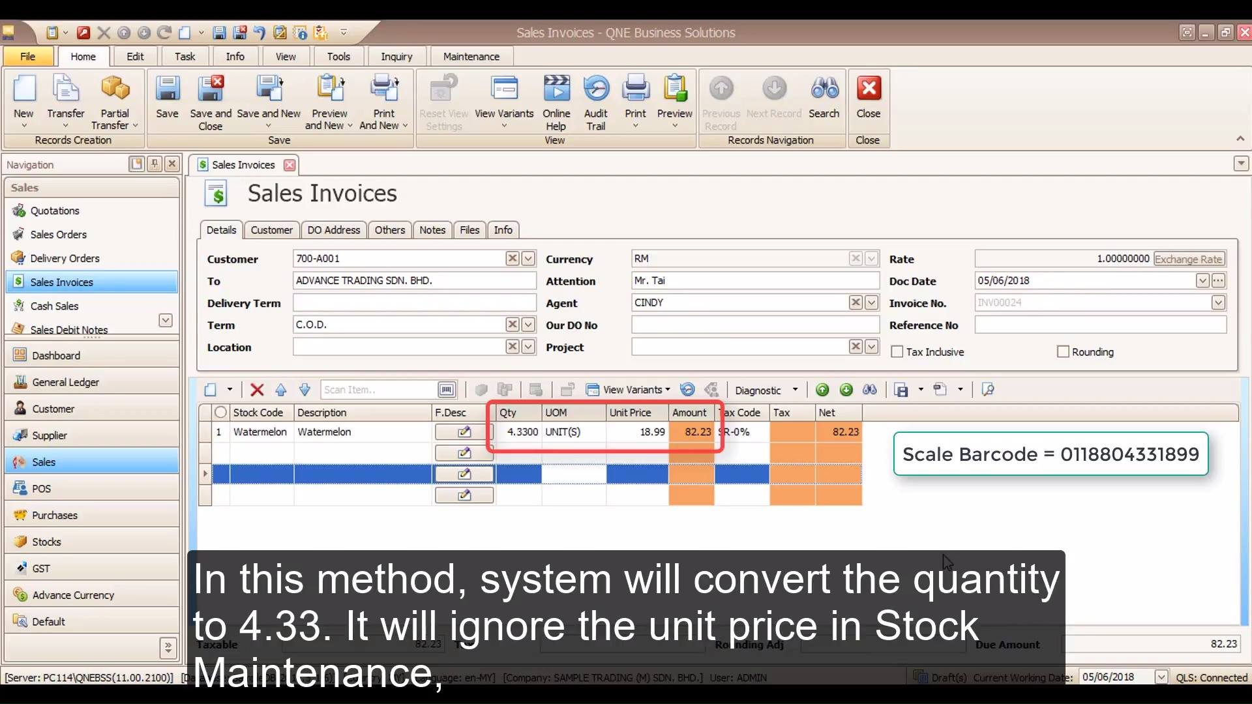Open Stocks module in navigation
This screenshot has width=1252, height=704.
coord(91,542)
